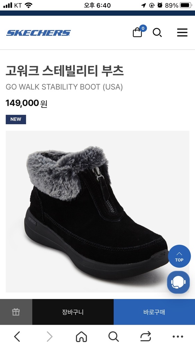
Task: Go forward with browser forward arrow
Action: click(50, 337)
